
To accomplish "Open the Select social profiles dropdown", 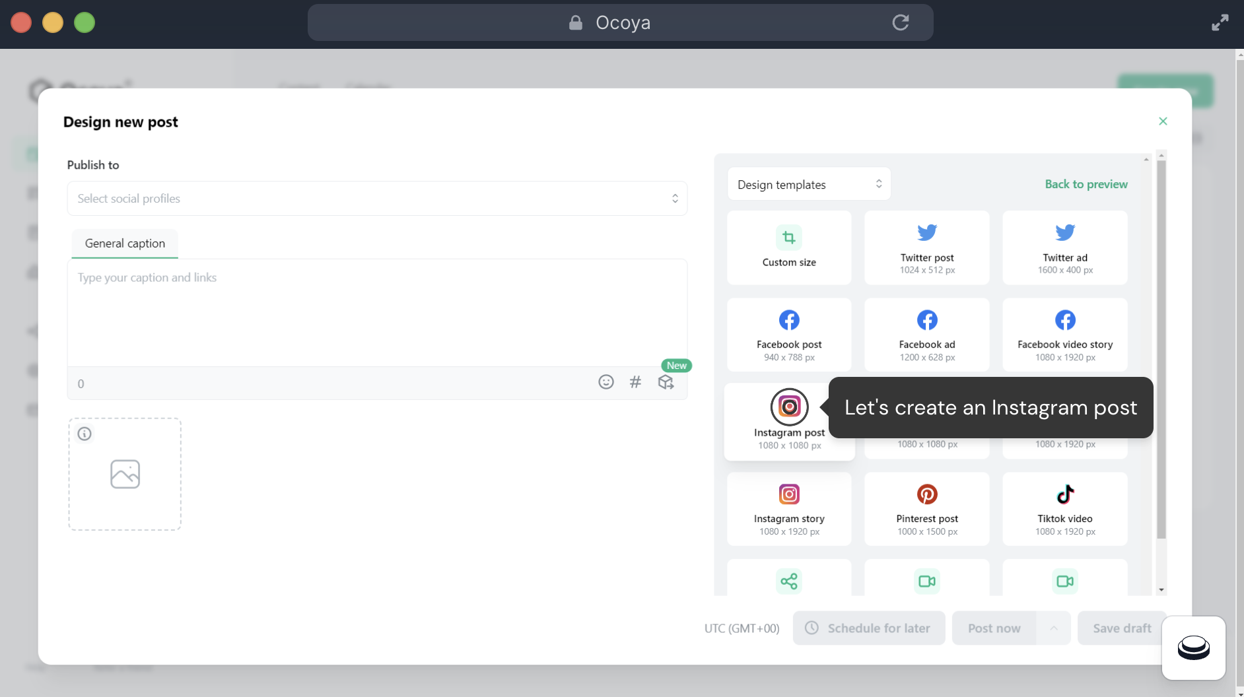I will (377, 199).
